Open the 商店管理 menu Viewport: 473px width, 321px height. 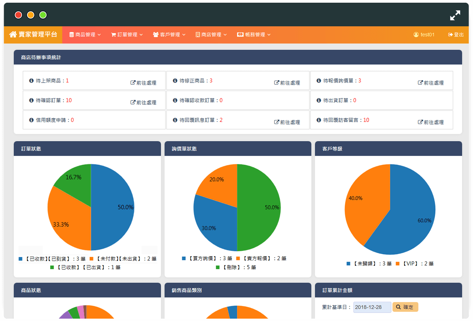[211, 35]
